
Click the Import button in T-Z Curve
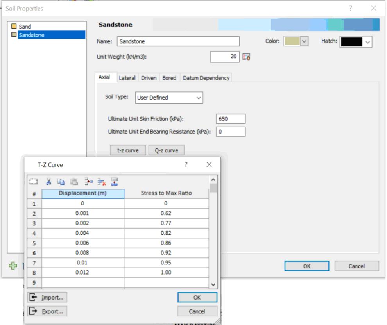pos(47,298)
